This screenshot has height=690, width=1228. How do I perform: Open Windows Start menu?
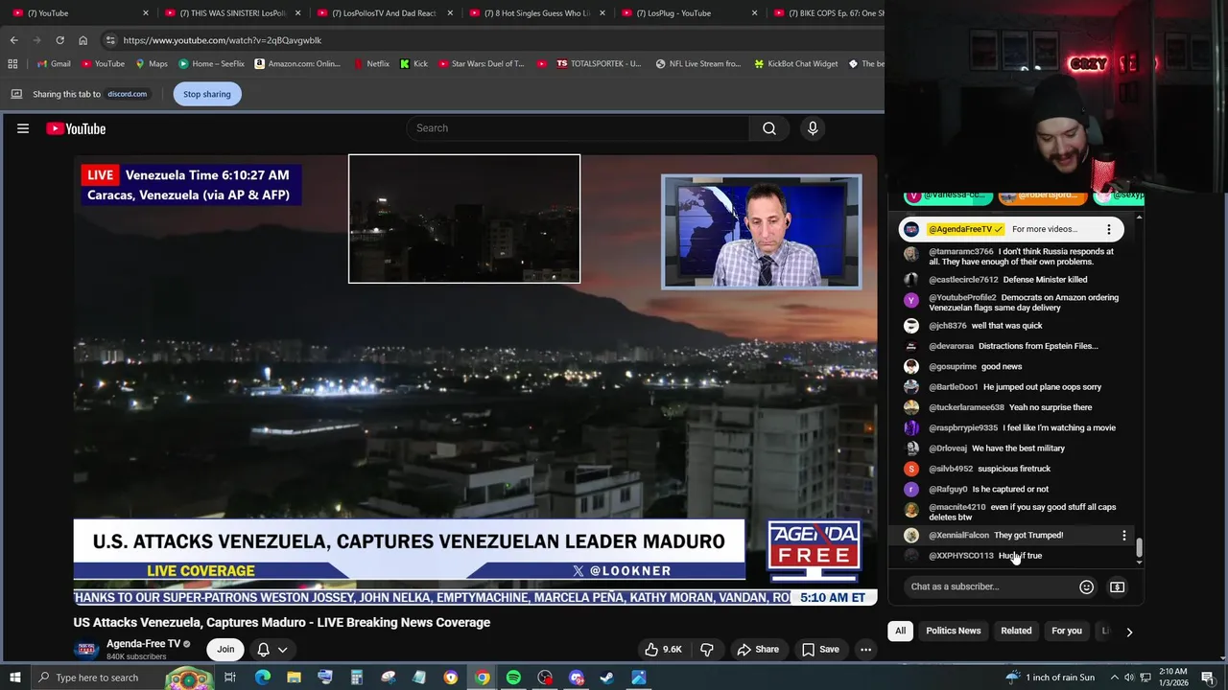click(x=14, y=678)
